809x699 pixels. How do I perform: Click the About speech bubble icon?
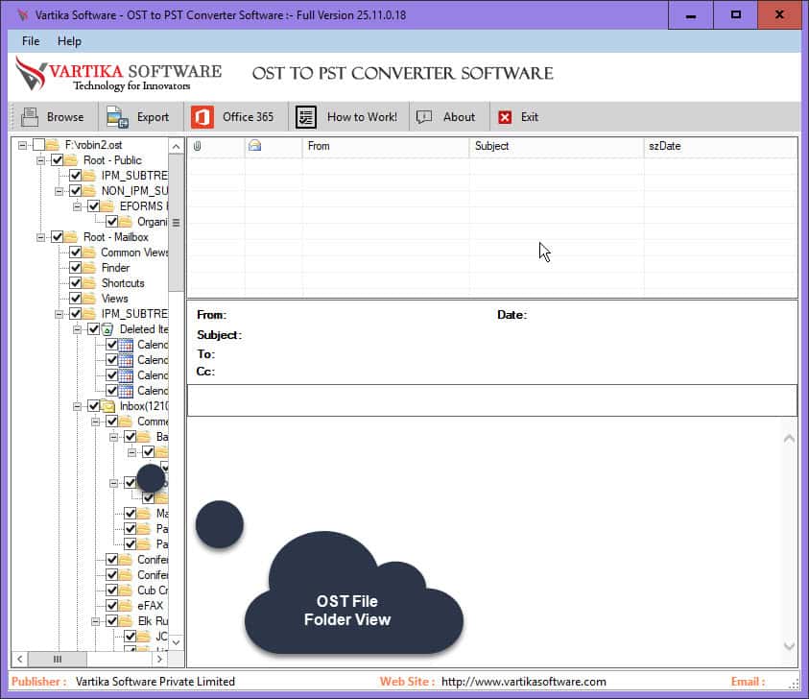click(424, 117)
